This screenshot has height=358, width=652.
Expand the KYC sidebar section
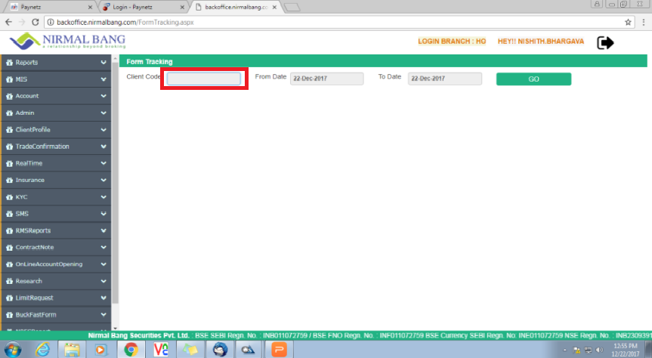(56, 197)
